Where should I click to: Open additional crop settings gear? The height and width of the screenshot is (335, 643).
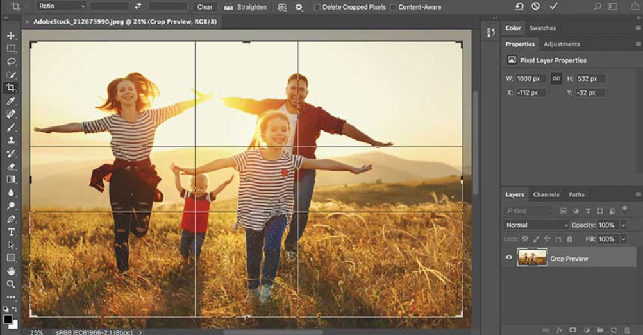point(299,7)
